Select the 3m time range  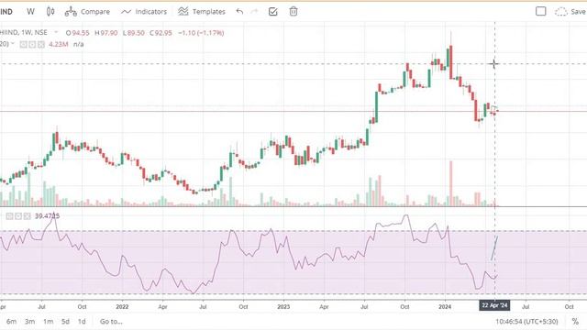pyautogui.click(x=29, y=322)
